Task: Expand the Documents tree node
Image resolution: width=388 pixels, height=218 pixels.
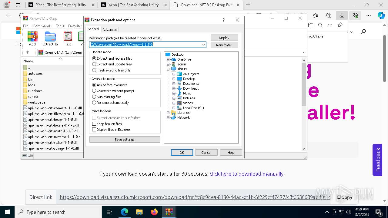Action: pyautogui.click(x=174, y=84)
